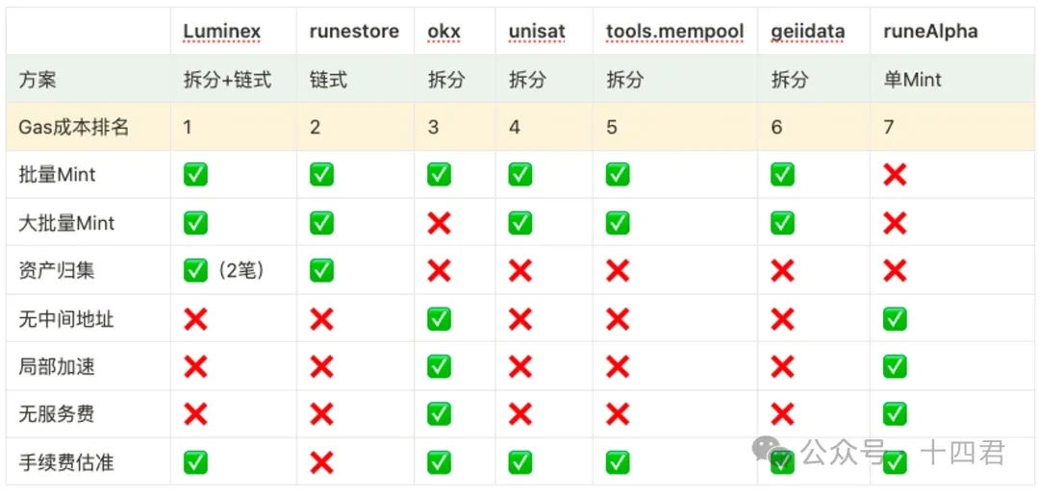
Task: Toggle the green check for unisat 大批量Mint
Action: [520, 223]
